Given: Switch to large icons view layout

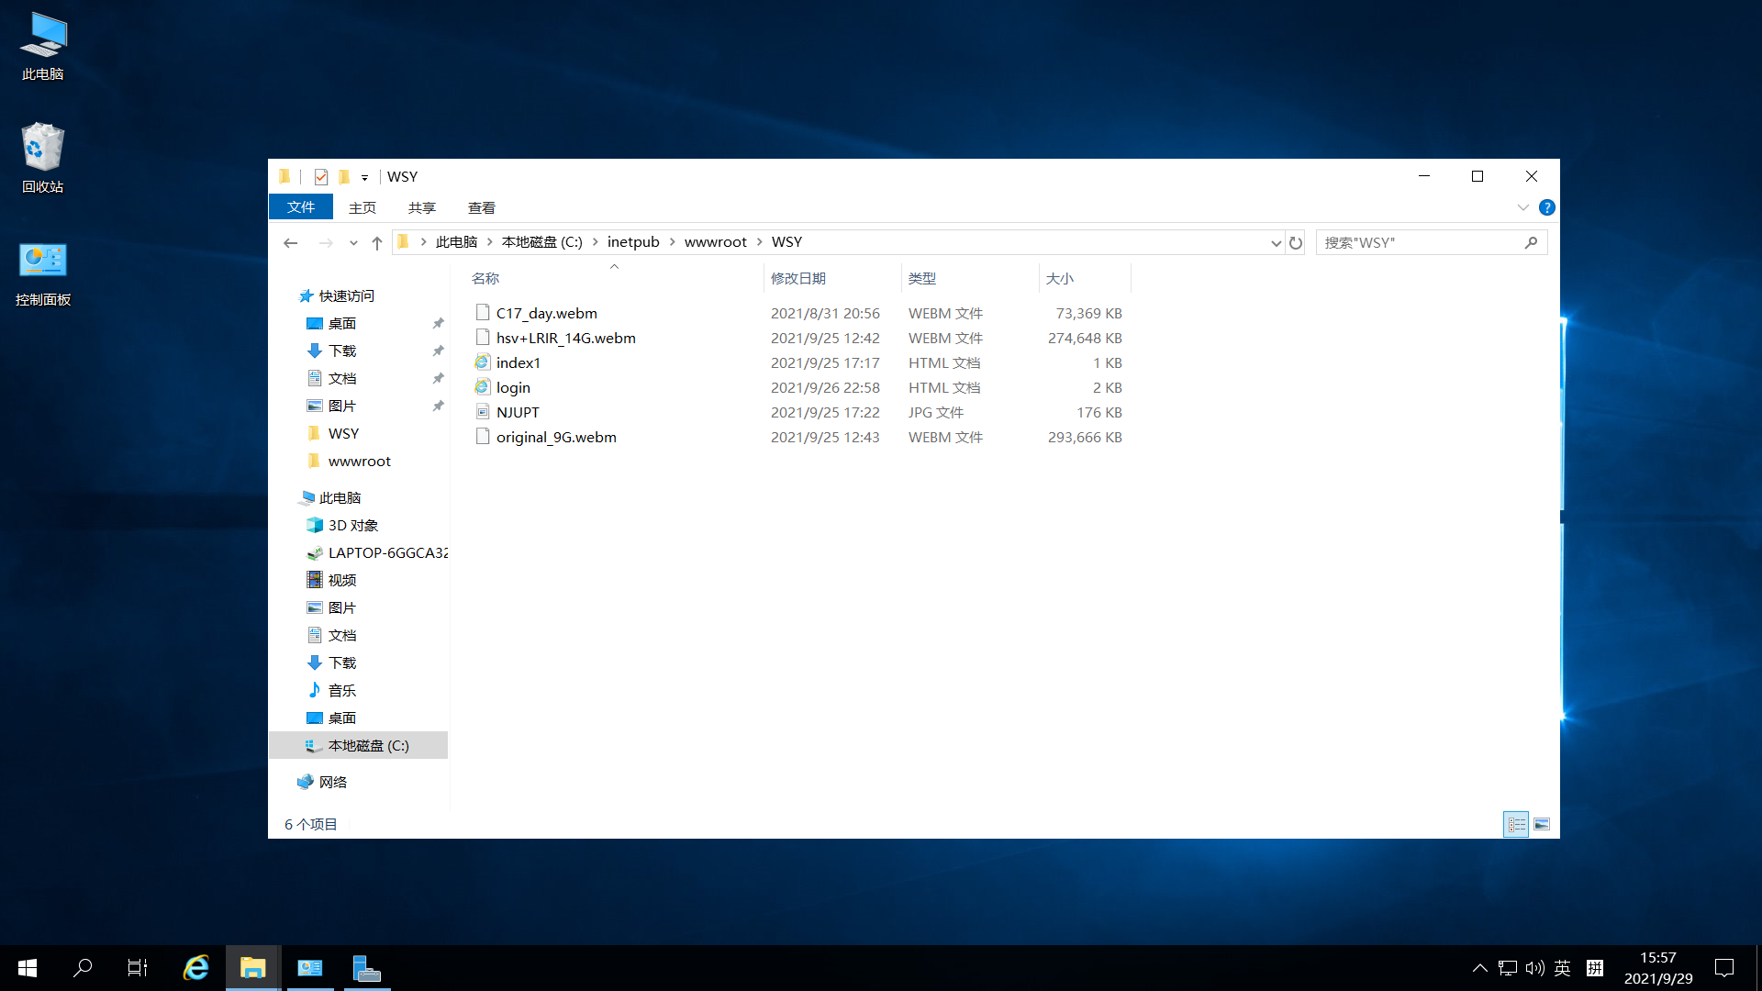Looking at the screenshot, I should [1542, 824].
